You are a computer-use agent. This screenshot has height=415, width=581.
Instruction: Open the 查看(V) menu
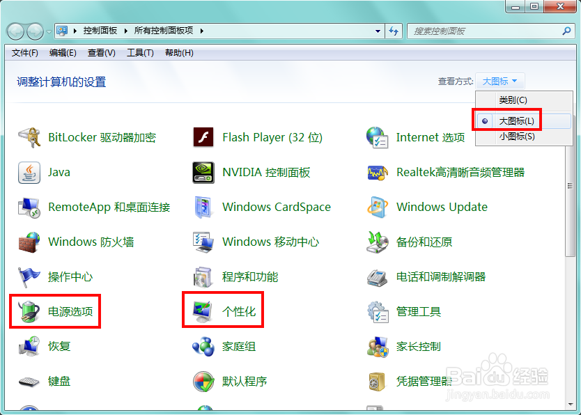pos(101,53)
